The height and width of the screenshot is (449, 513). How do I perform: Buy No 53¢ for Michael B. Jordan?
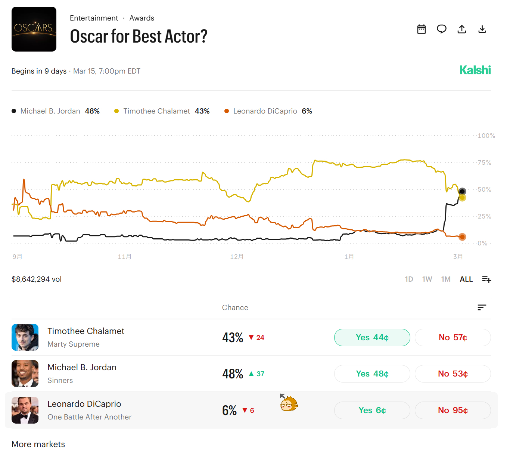coord(453,374)
